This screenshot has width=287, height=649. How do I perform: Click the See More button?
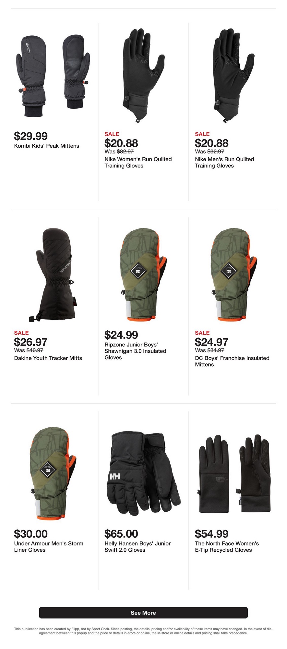pyautogui.click(x=143, y=613)
